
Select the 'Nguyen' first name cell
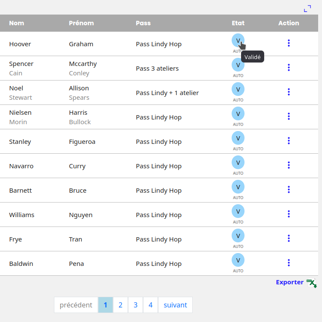80,215
